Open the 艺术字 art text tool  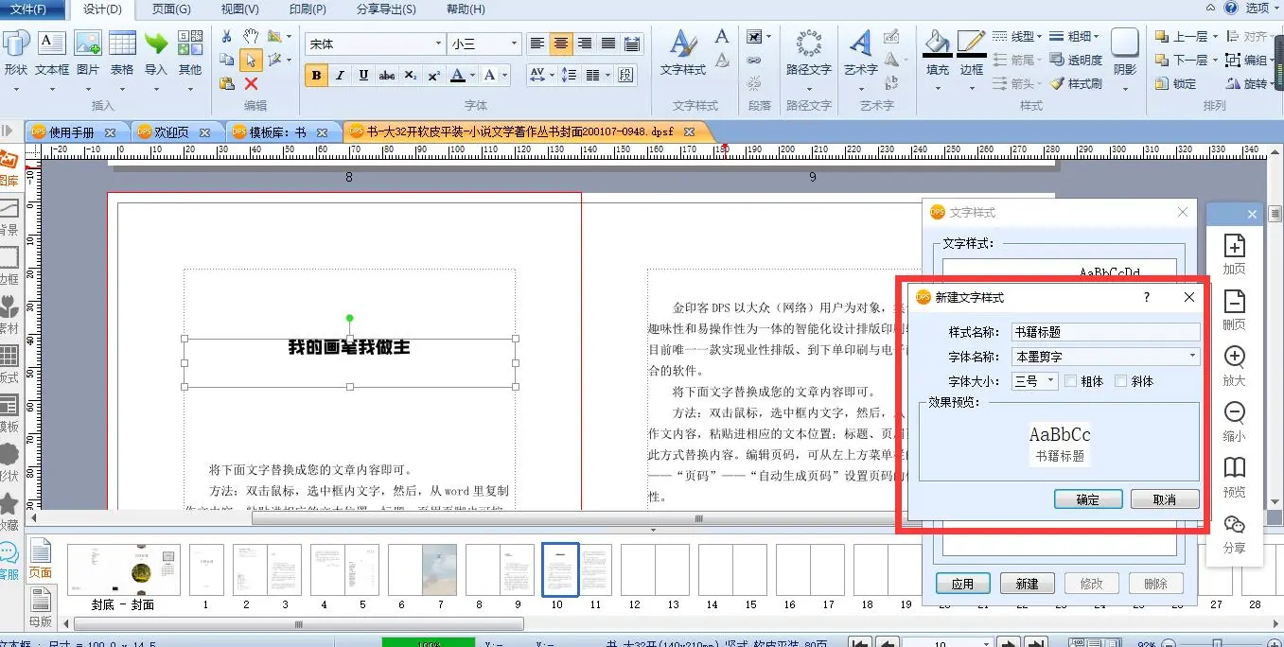860,53
